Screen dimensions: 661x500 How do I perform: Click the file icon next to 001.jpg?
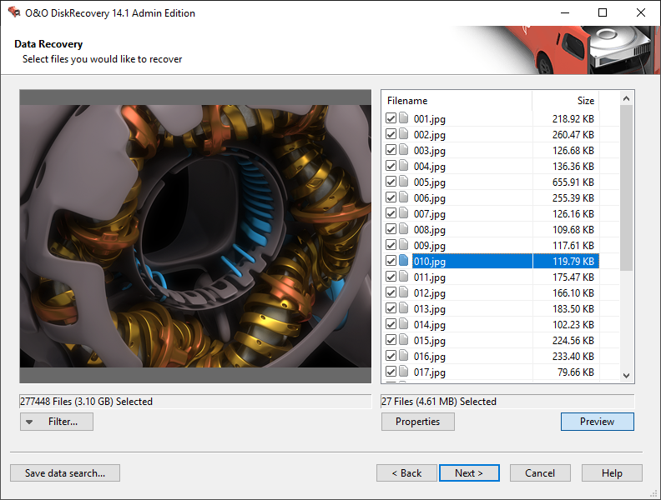pos(405,119)
